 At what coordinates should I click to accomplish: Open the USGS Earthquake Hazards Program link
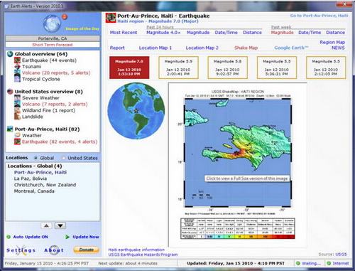(x=143, y=255)
